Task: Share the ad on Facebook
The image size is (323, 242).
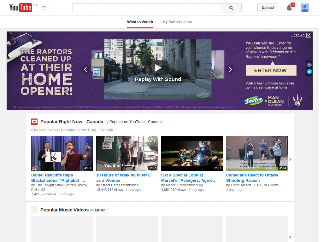Action: pos(309,65)
